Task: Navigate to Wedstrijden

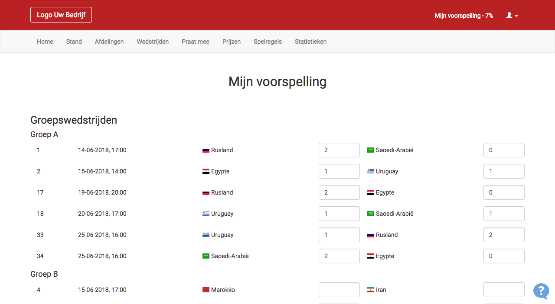Action: [x=153, y=42]
